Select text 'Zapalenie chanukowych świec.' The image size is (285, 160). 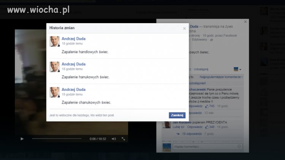click(x=86, y=103)
